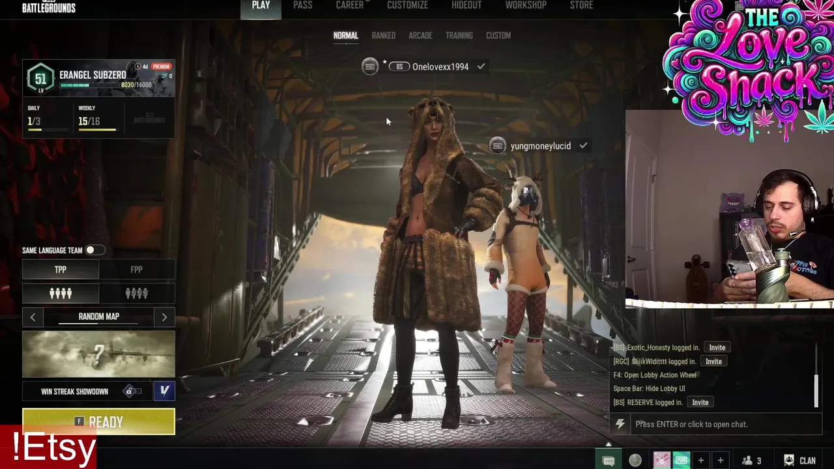Add item to the first empty plus slot

(701, 461)
